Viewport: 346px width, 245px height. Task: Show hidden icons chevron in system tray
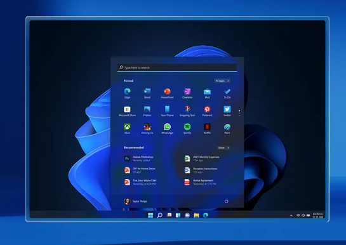point(291,215)
